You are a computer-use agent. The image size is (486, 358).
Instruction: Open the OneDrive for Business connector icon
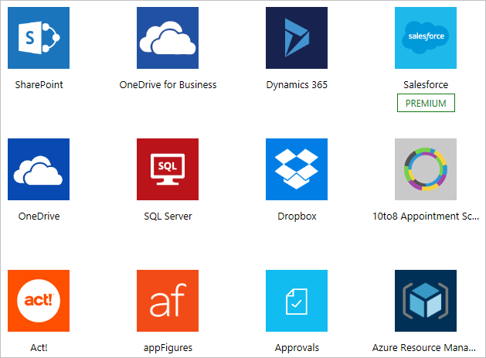tap(168, 38)
